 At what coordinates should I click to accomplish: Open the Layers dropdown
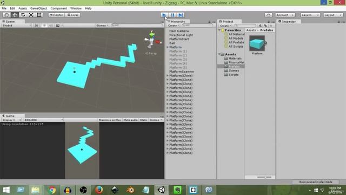tap(310, 15)
